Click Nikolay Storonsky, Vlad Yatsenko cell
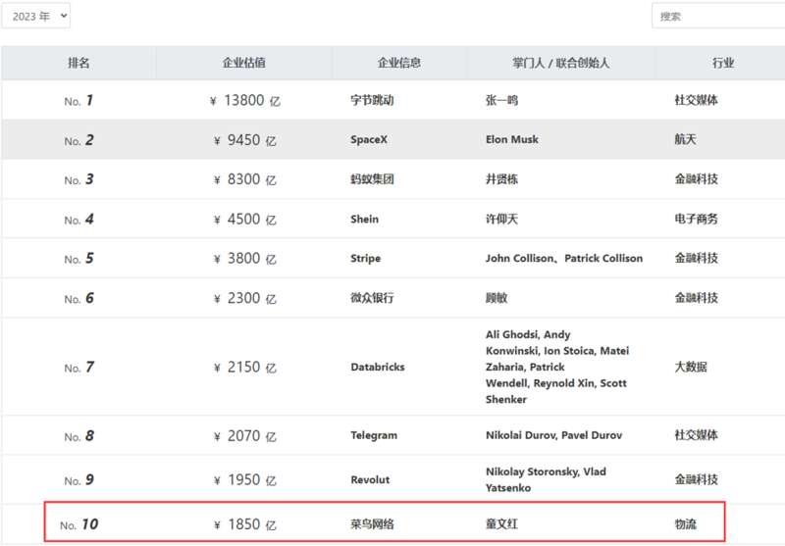 pyautogui.click(x=546, y=479)
